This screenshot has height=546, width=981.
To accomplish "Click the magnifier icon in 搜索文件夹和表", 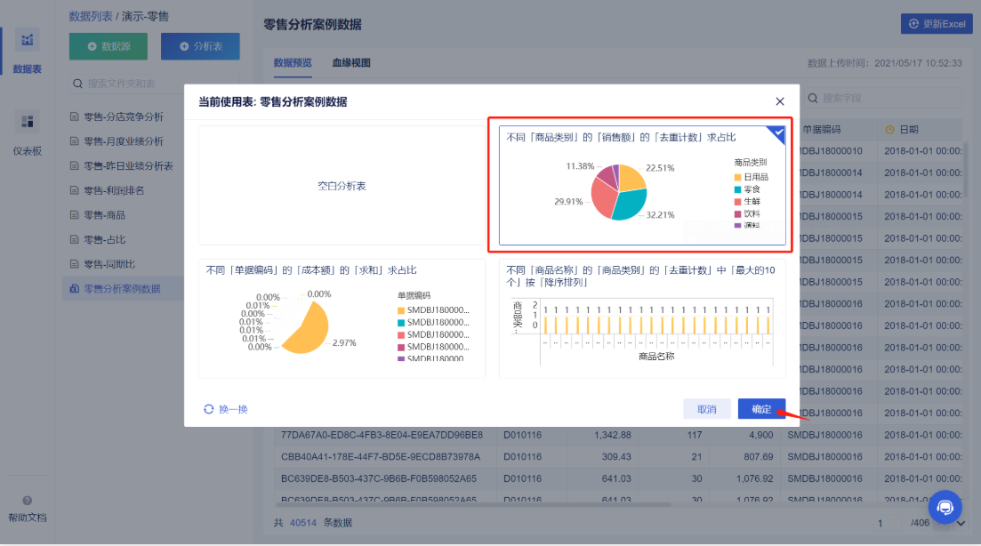I will pos(77,84).
